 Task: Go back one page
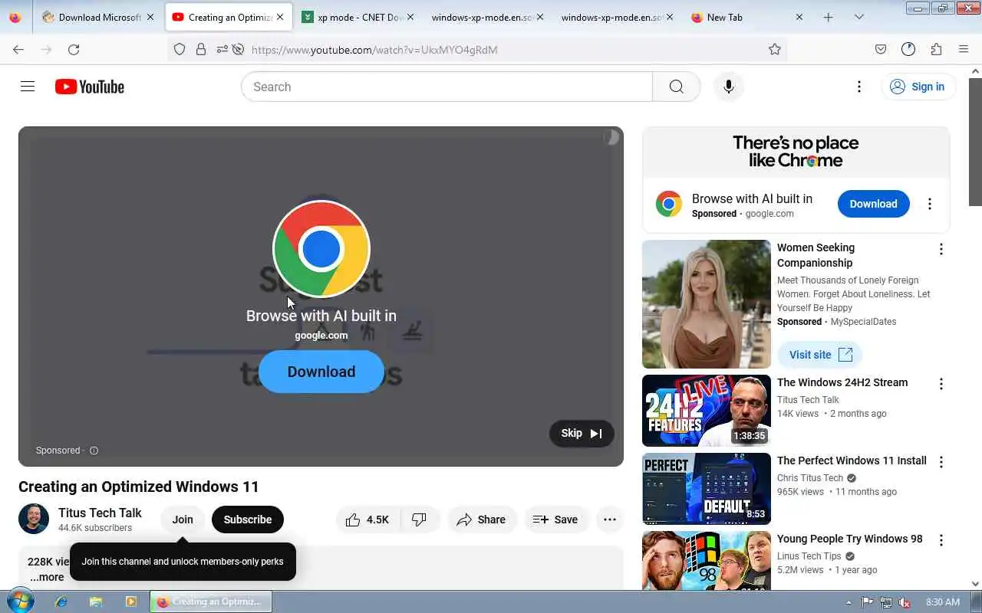click(18, 49)
